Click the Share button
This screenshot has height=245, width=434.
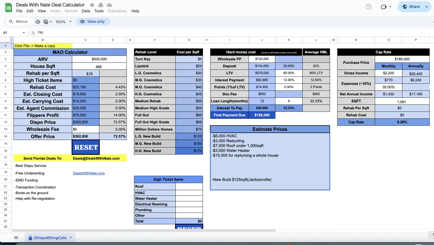point(410,6)
